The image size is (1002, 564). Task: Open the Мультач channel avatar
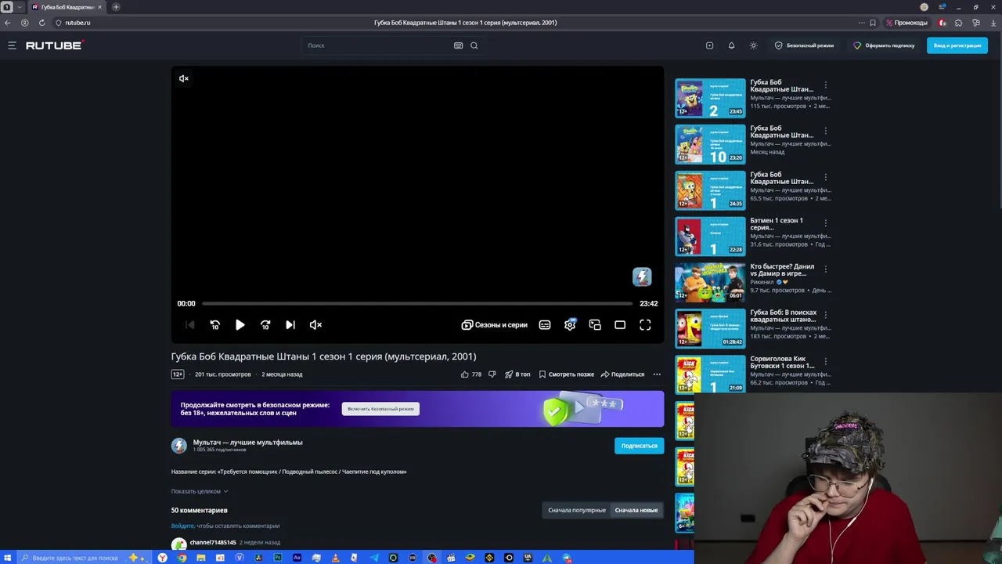[179, 446]
